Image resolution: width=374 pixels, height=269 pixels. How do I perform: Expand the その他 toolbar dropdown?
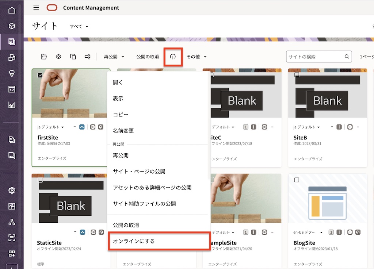(196, 57)
